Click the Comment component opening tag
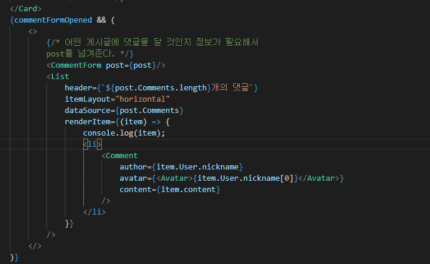The width and height of the screenshot is (430, 264). [120, 155]
